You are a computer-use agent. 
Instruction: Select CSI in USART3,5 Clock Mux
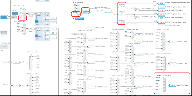click(164, 88)
